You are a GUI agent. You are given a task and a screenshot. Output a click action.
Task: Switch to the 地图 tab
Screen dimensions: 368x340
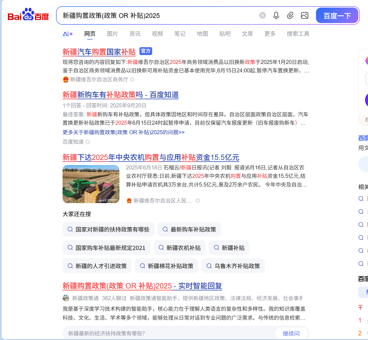tap(202, 34)
